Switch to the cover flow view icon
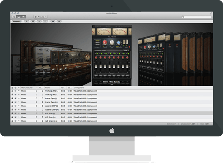 point(19,17)
